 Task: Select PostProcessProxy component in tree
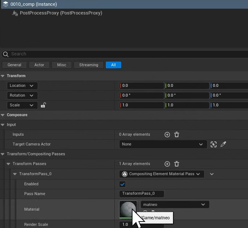[x=61, y=13]
